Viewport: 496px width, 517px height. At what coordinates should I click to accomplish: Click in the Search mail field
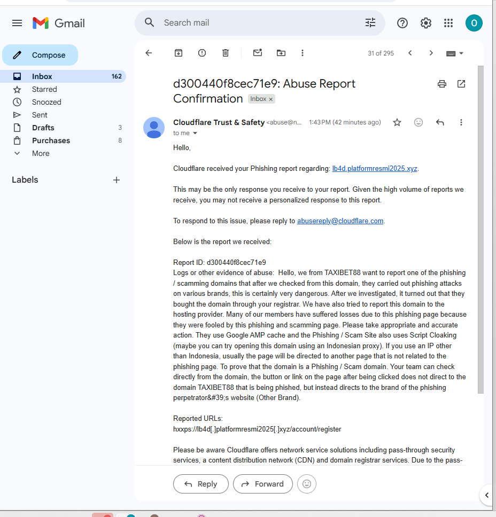tap(261, 23)
